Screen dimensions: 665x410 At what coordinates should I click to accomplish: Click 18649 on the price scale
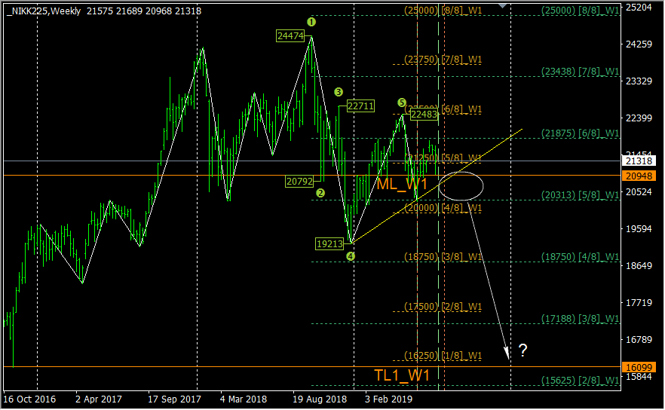[639, 266]
